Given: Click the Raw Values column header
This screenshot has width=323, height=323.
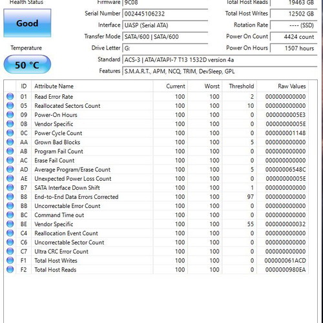Looking at the screenshot, I should pyautogui.click(x=282, y=86).
